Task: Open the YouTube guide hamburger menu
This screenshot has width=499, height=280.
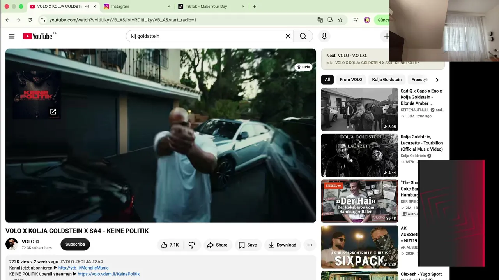Action: [12, 36]
